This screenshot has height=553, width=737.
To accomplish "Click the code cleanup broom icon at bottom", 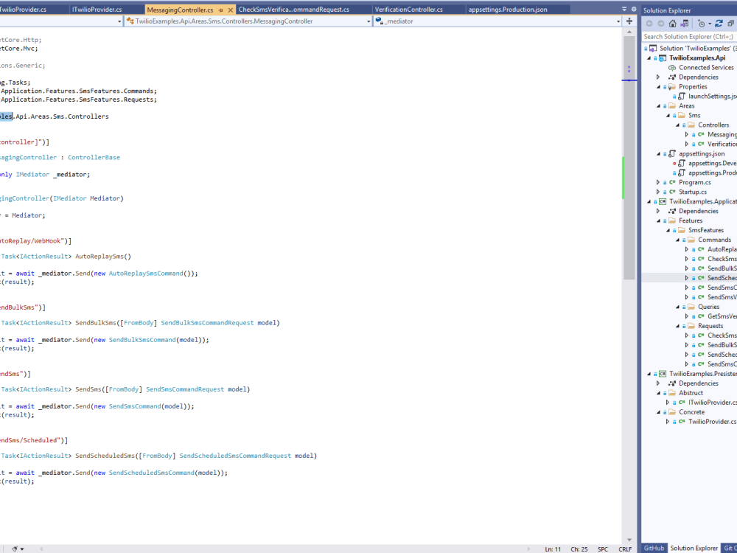I will pyautogui.click(x=15, y=549).
